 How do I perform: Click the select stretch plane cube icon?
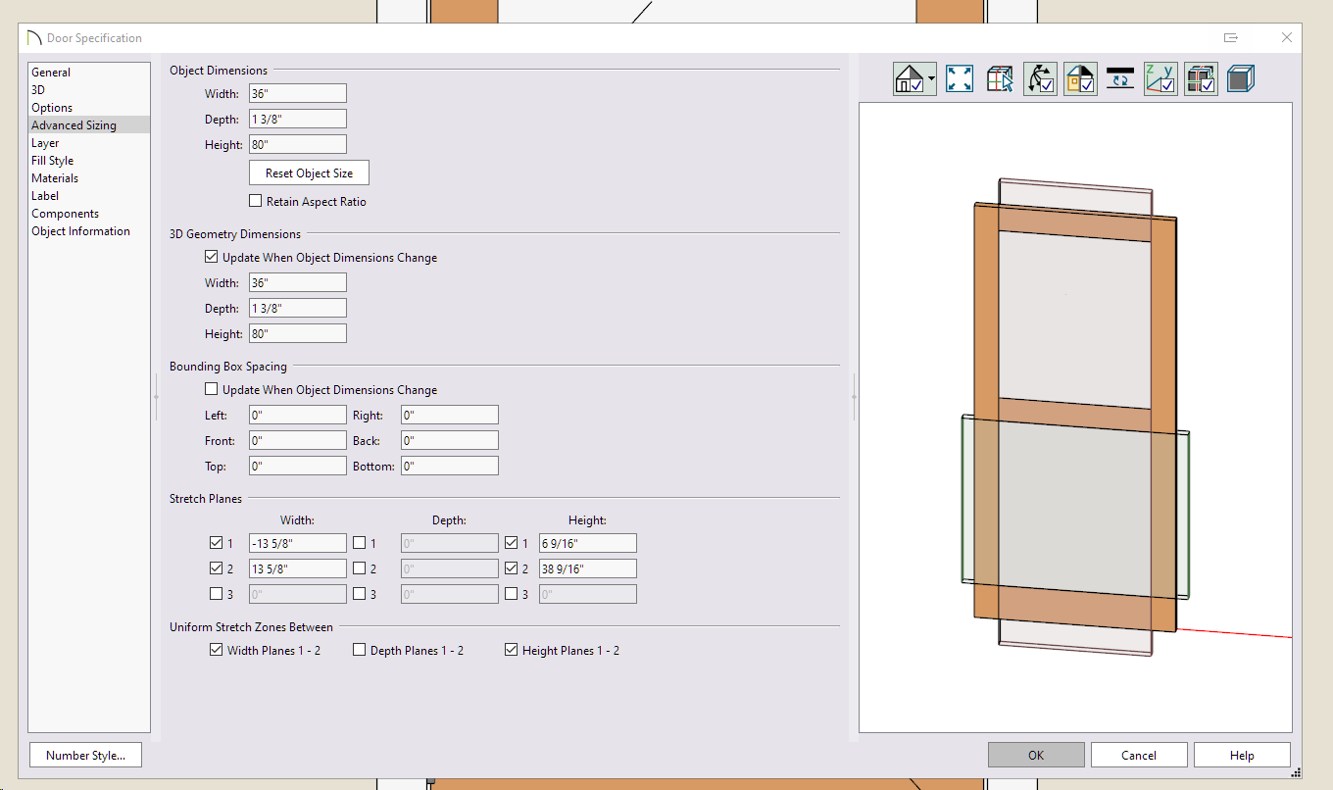[1000, 79]
